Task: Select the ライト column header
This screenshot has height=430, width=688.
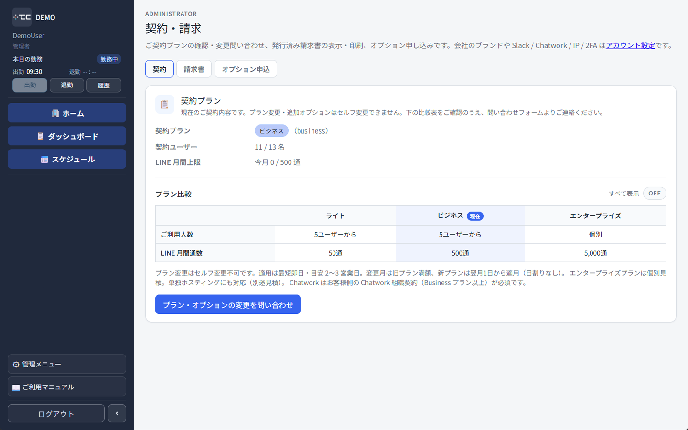Action: coord(335,215)
